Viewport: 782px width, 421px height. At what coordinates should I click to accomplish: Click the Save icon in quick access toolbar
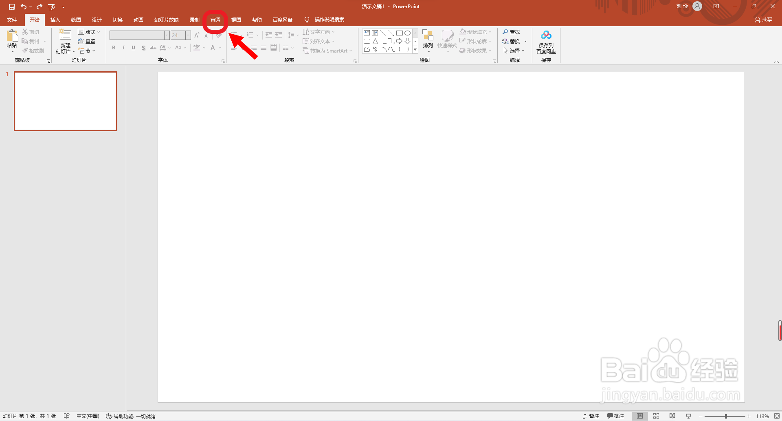tap(12, 7)
